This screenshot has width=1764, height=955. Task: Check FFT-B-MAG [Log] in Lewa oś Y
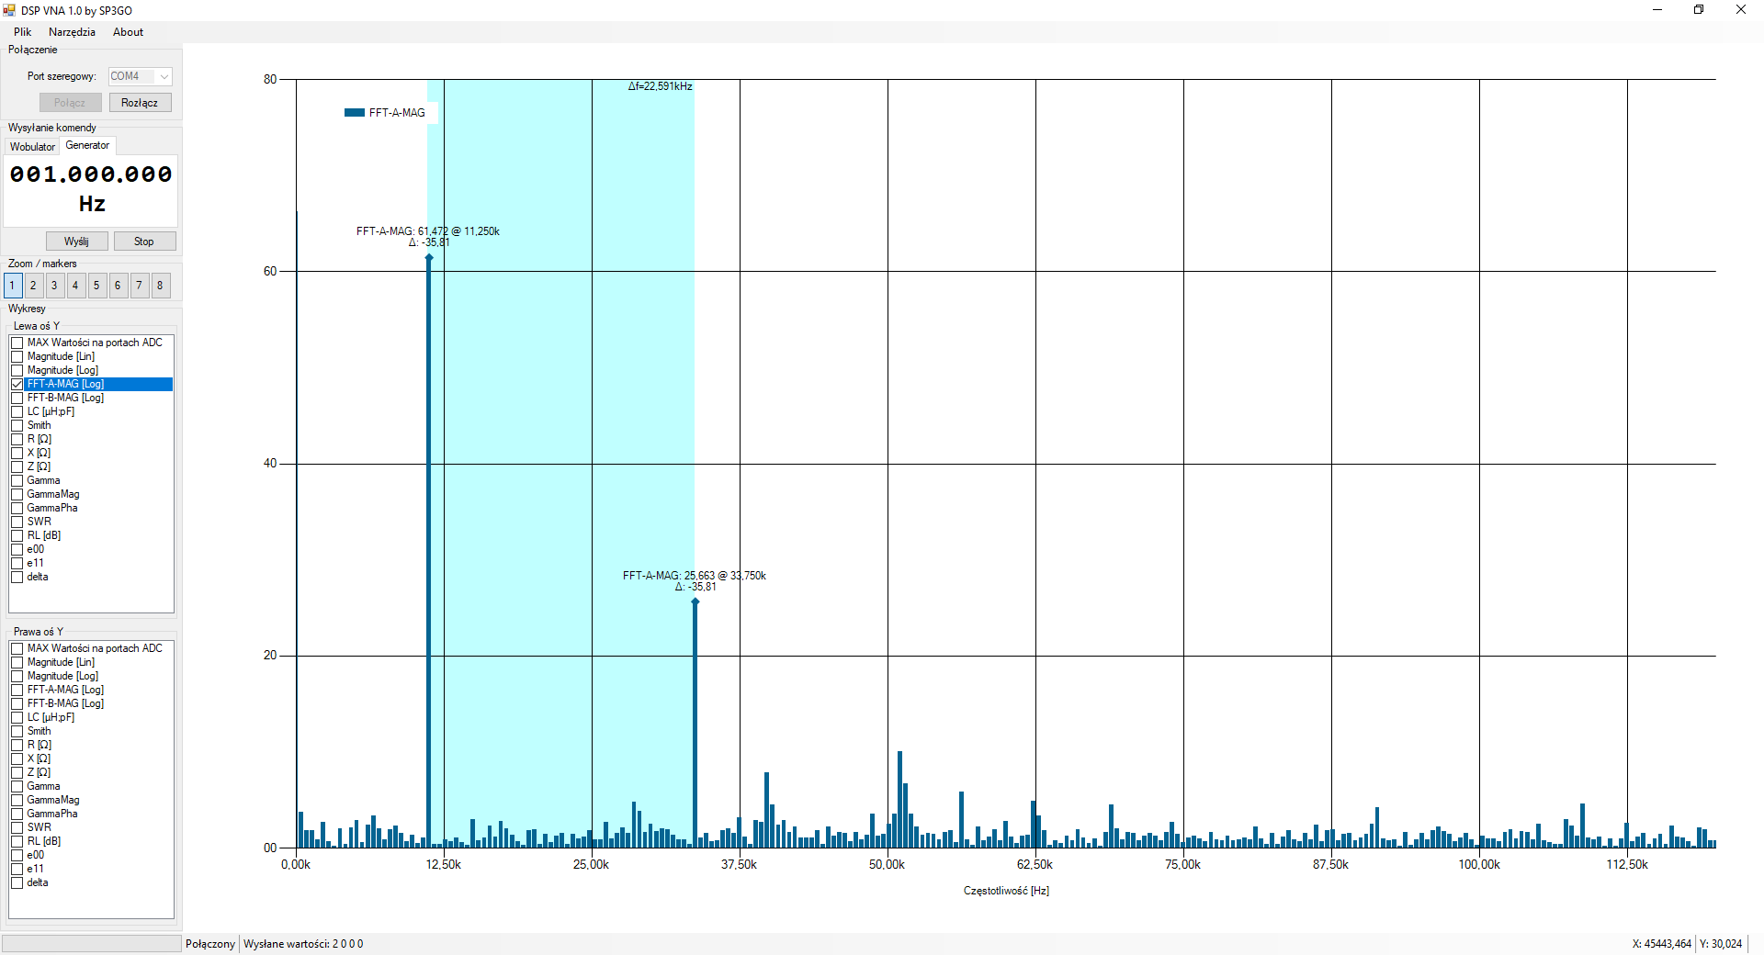point(17,398)
